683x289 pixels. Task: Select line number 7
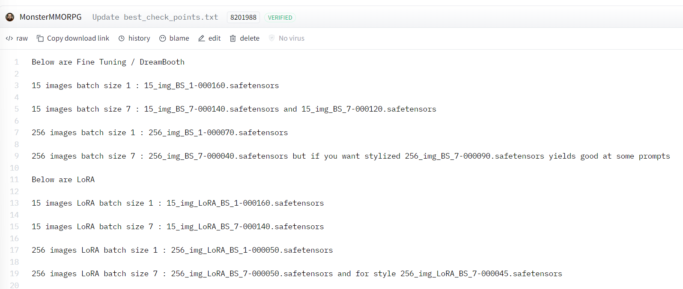17,133
